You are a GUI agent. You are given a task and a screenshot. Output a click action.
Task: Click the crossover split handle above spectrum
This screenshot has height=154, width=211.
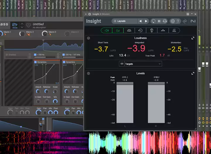point(43,40)
